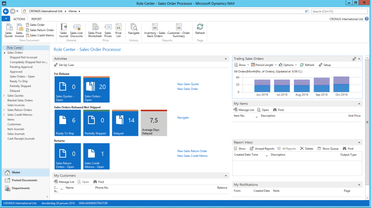Focus the Search (Ctrl+F3) field
The image size is (371, 208).
pos(339,11)
